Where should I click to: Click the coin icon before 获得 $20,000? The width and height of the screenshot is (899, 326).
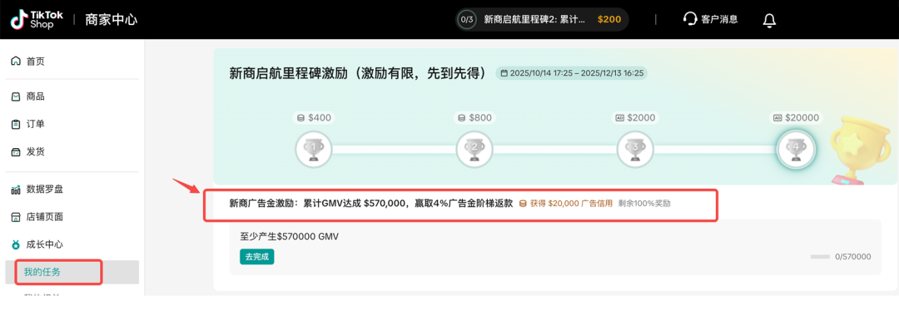522,204
